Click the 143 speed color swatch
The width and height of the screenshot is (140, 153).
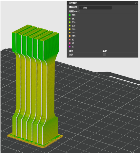coord(70,33)
